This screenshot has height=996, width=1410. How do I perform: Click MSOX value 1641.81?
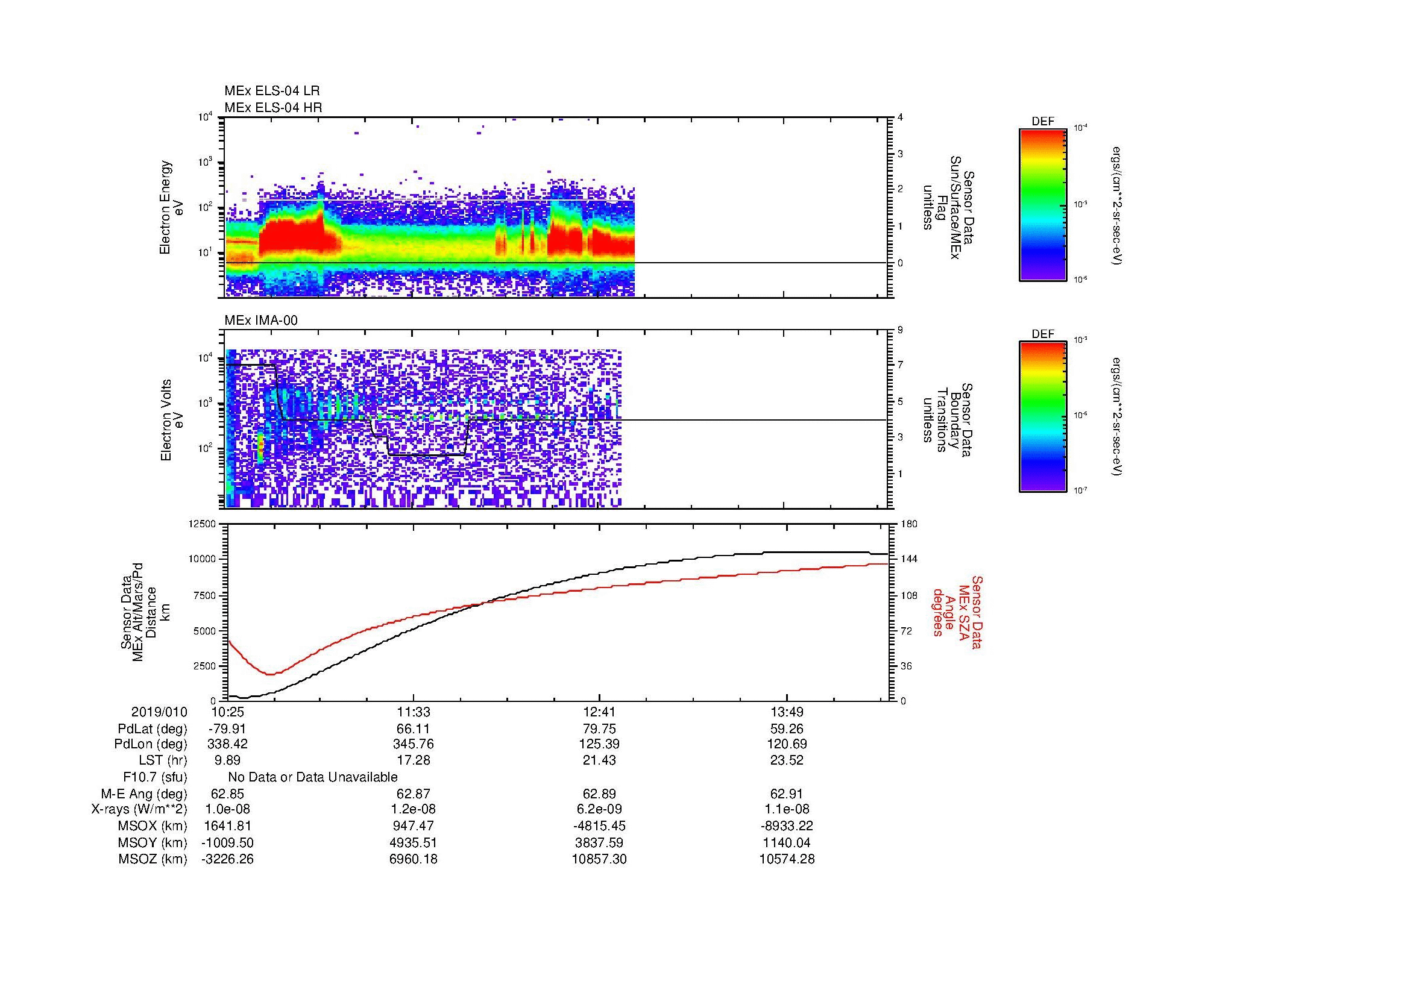pos(228,827)
